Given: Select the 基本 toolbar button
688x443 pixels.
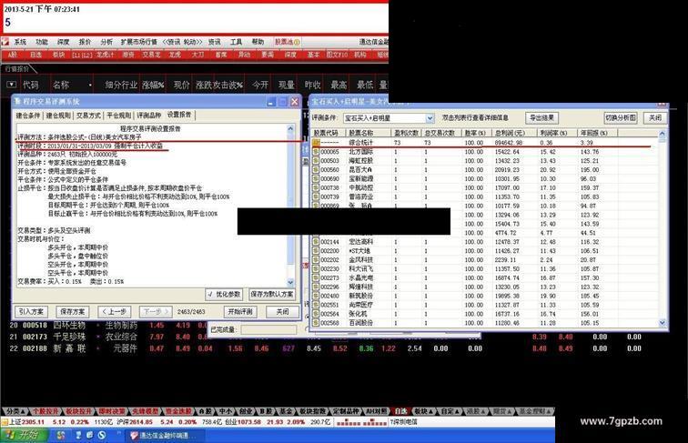Looking at the screenshot, I should click(x=313, y=55).
